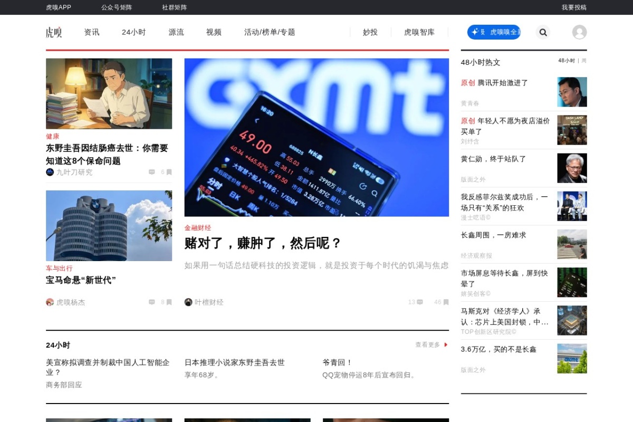The image size is (633, 422).
Task: Click the 48小时热文 section heading
Action: coord(481,62)
